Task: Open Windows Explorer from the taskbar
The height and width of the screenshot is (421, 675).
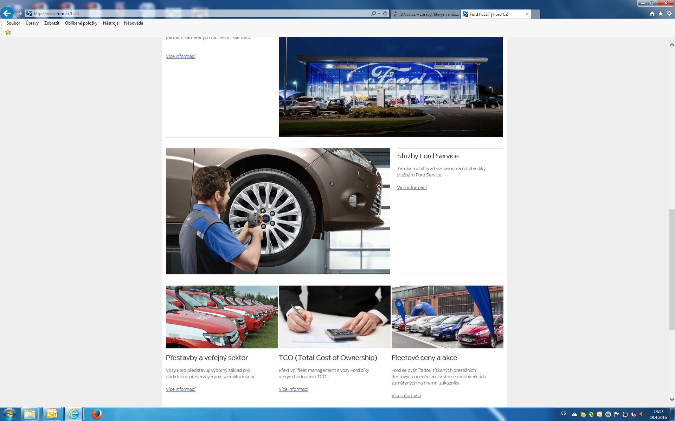Action: [30, 414]
